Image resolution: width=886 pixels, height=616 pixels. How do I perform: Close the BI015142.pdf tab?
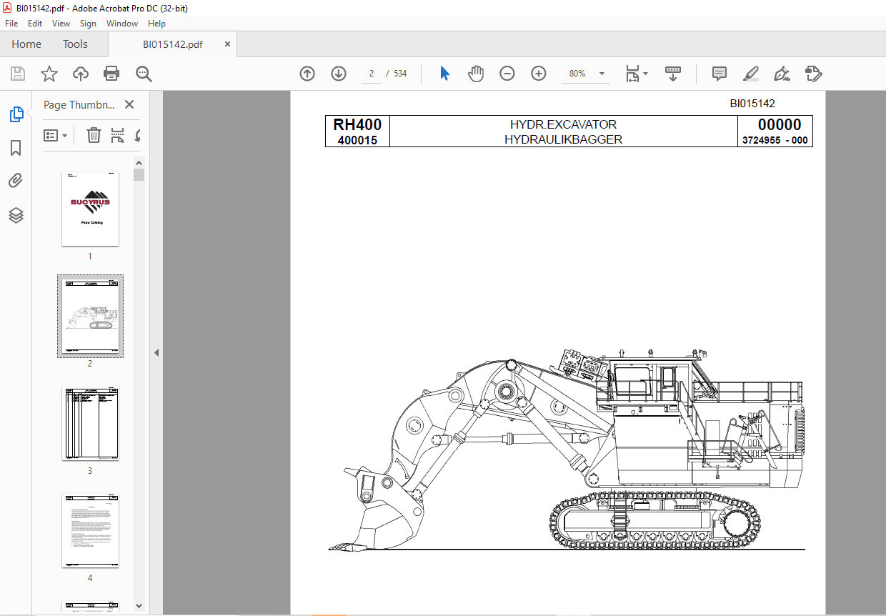[x=227, y=44]
